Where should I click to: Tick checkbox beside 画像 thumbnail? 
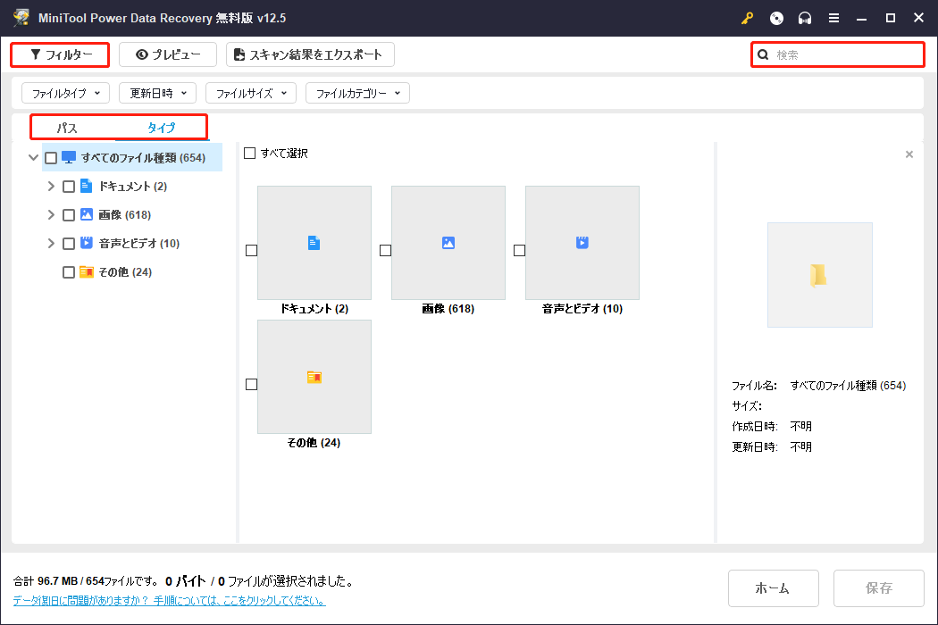[385, 250]
